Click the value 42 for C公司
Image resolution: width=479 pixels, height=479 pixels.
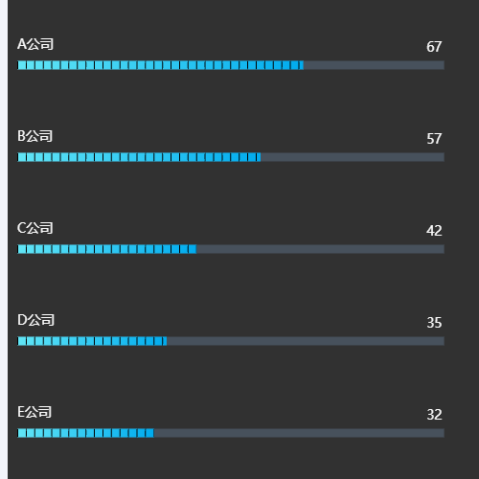(434, 231)
